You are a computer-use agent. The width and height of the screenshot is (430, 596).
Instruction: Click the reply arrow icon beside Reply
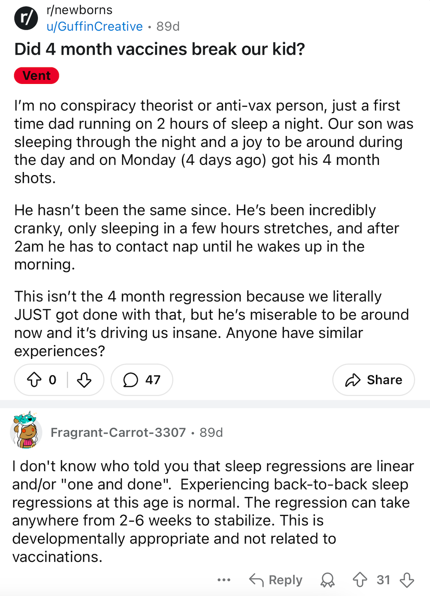point(256,580)
